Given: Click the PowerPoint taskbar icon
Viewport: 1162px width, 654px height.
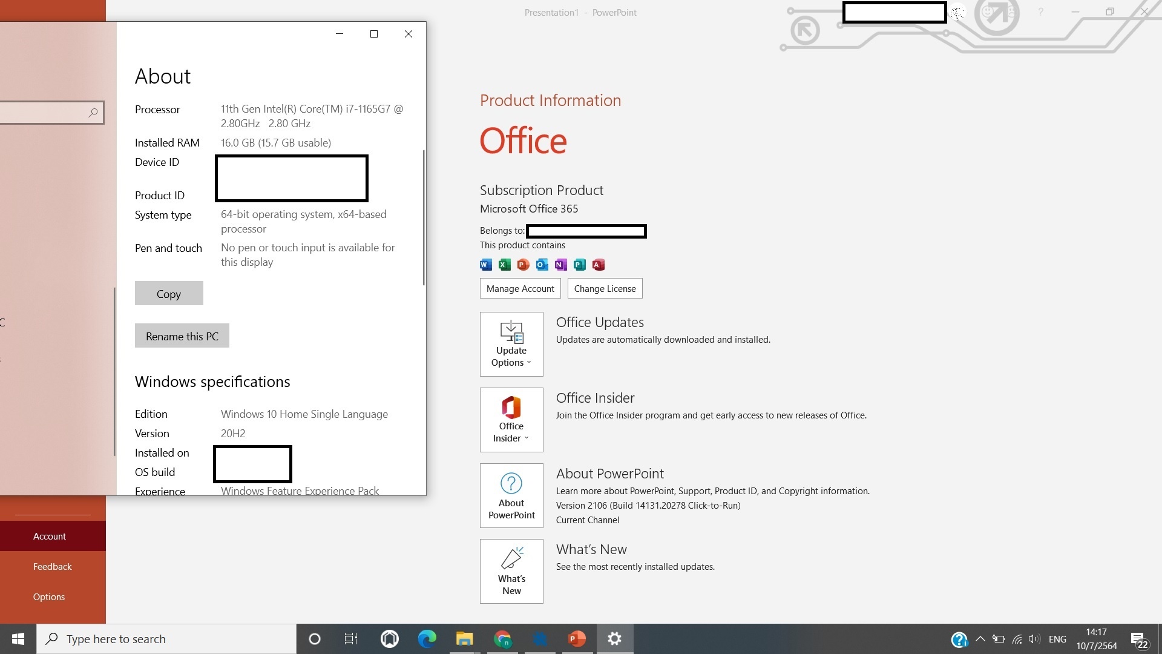Looking at the screenshot, I should (x=577, y=639).
